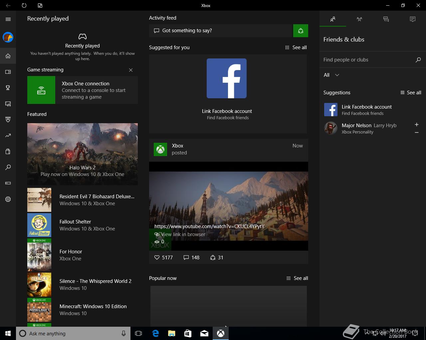Open the Halo Wars 2 featured banner
This screenshot has width=426, height=340.
click(83, 154)
